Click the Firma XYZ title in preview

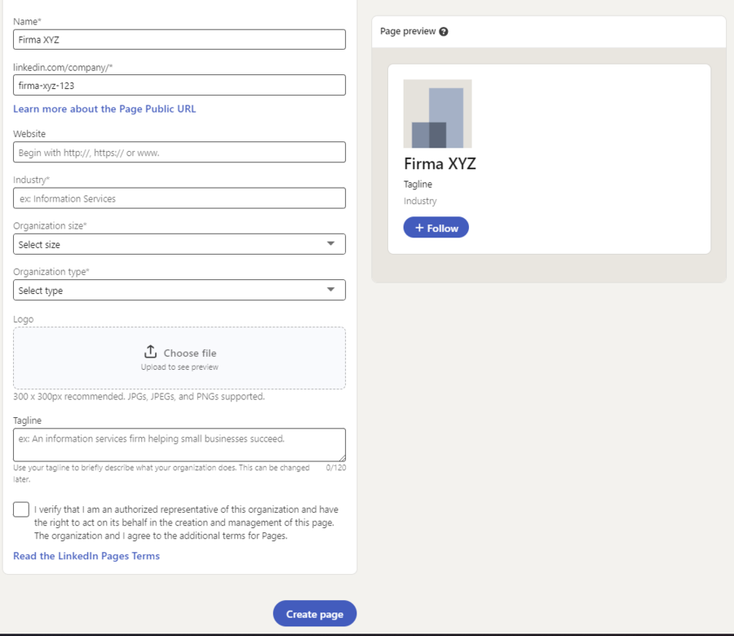click(x=440, y=163)
